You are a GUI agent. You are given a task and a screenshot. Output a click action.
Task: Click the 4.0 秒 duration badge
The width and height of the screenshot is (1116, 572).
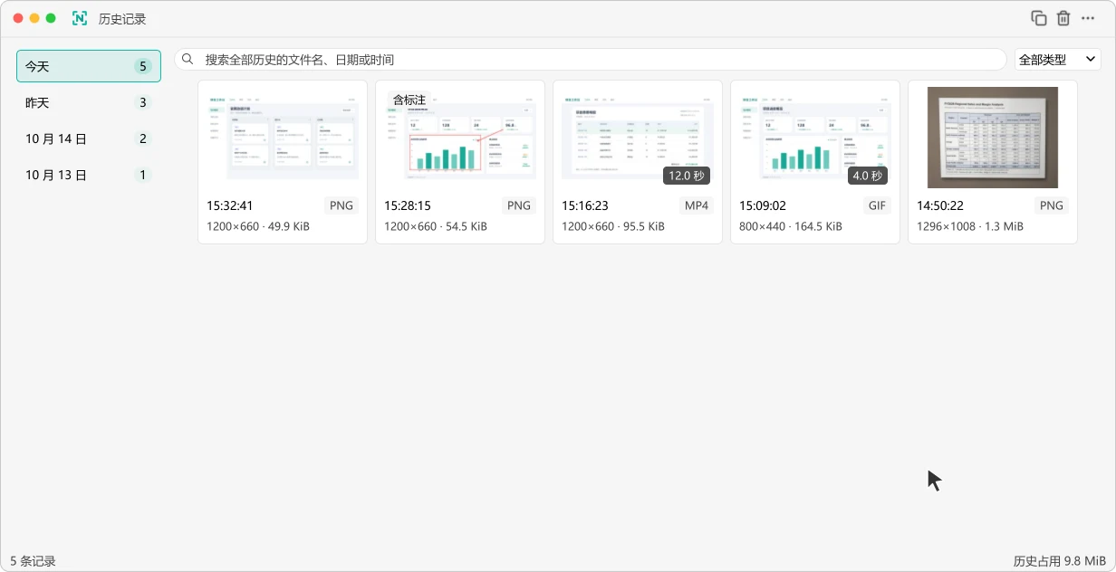(x=868, y=176)
